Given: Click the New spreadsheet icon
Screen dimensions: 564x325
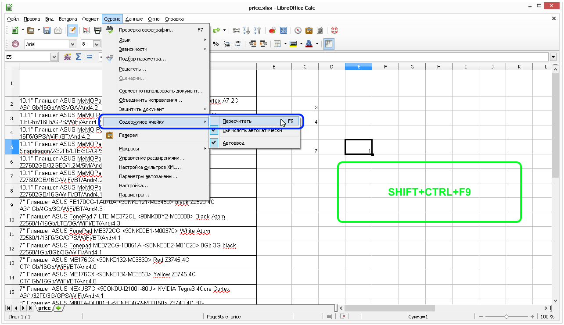Looking at the screenshot, I should pos(15,31).
